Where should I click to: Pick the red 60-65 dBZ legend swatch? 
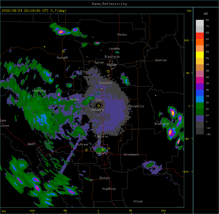(200, 36)
